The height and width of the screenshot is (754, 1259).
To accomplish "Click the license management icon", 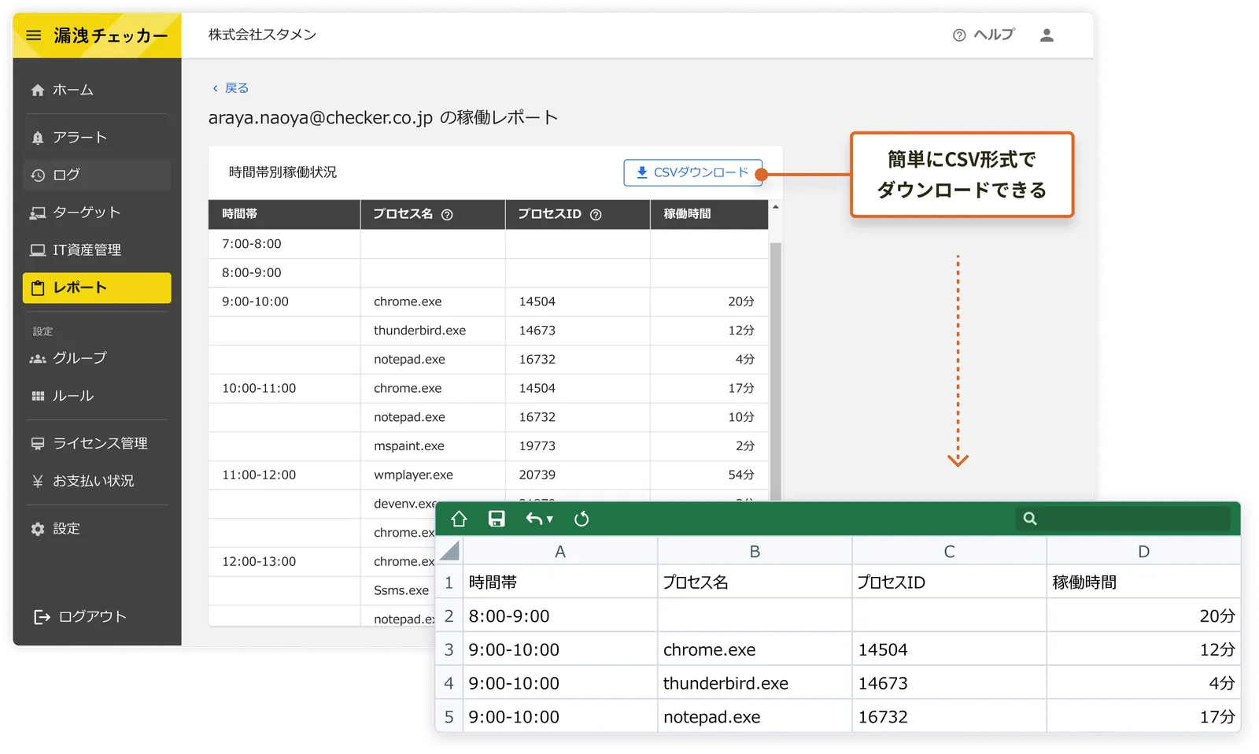I will pyautogui.click(x=38, y=444).
